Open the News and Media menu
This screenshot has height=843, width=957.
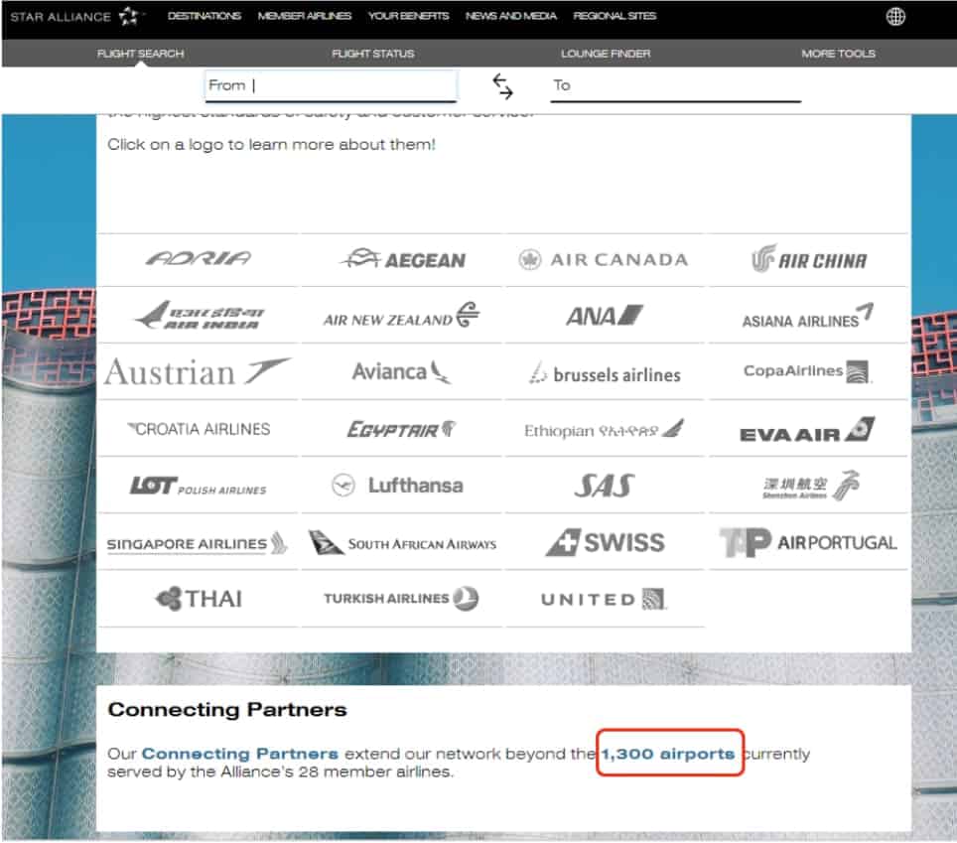click(511, 16)
